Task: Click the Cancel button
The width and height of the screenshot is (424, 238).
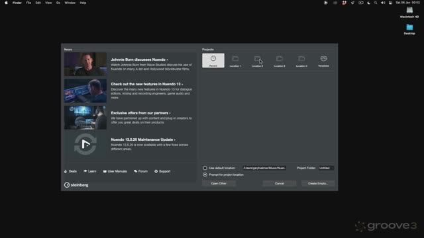Action: click(x=280, y=183)
